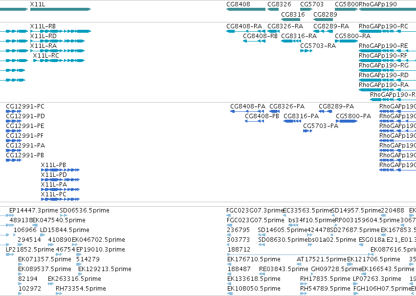This screenshot has width=416, height=296.
Task: Select the CG12991-PF protein label
Action: tap(24, 136)
